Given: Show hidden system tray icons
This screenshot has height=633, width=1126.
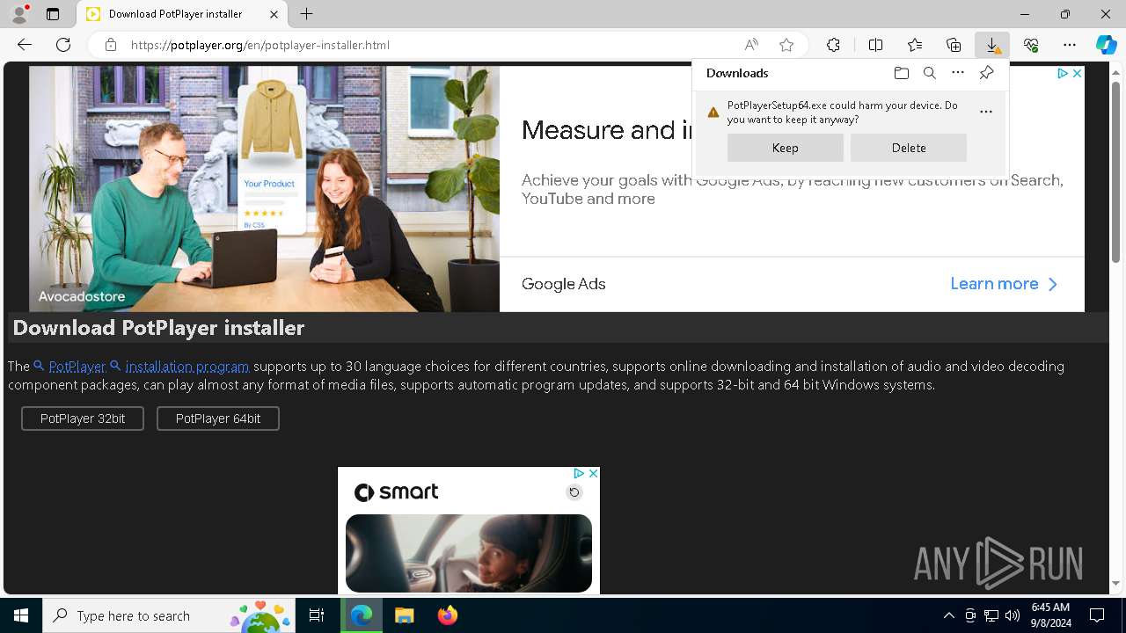Looking at the screenshot, I should [x=948, y=615].
